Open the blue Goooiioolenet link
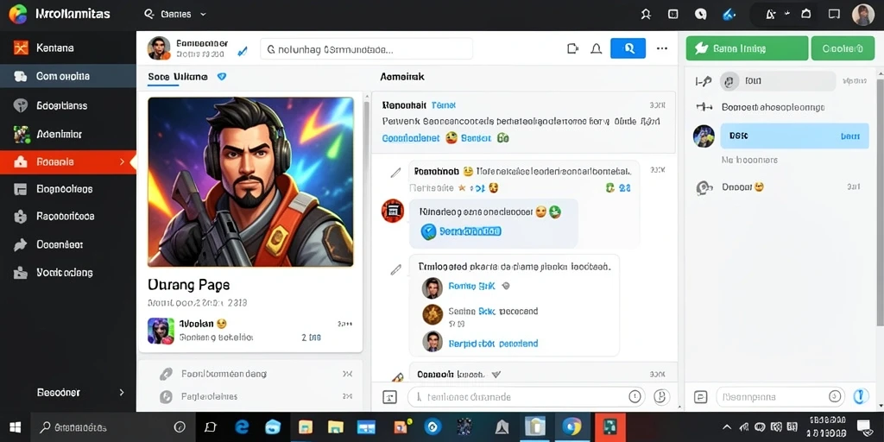This screenshot has height=442, width=884. point(411,138)
